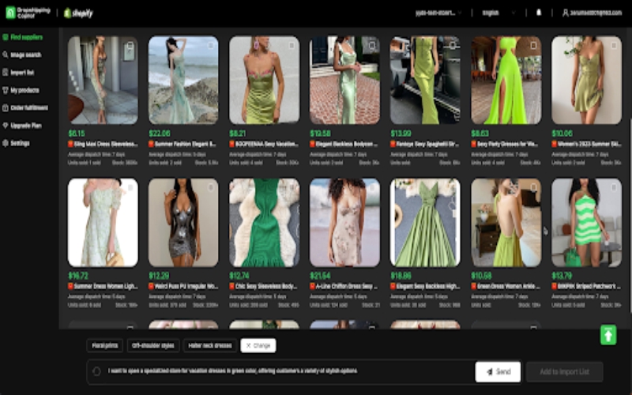The height and width of the screenshot is (395, 632).
Task: Open the user account email menu
Action: pos(592,13)
